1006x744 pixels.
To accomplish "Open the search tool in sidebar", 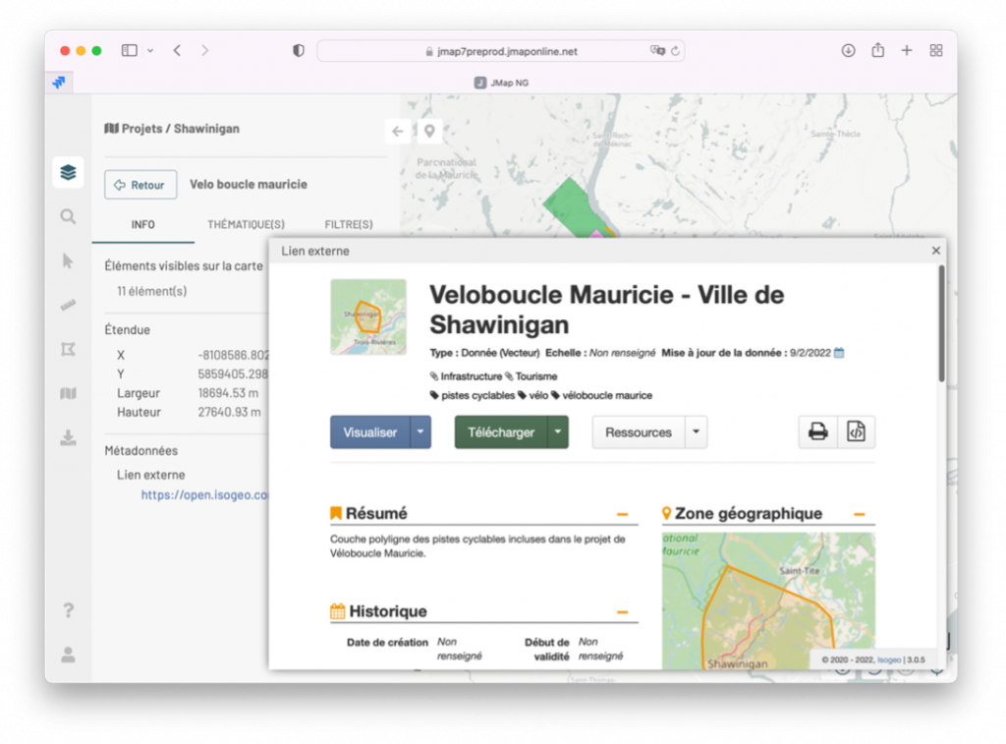I will (x=68, y=216).
